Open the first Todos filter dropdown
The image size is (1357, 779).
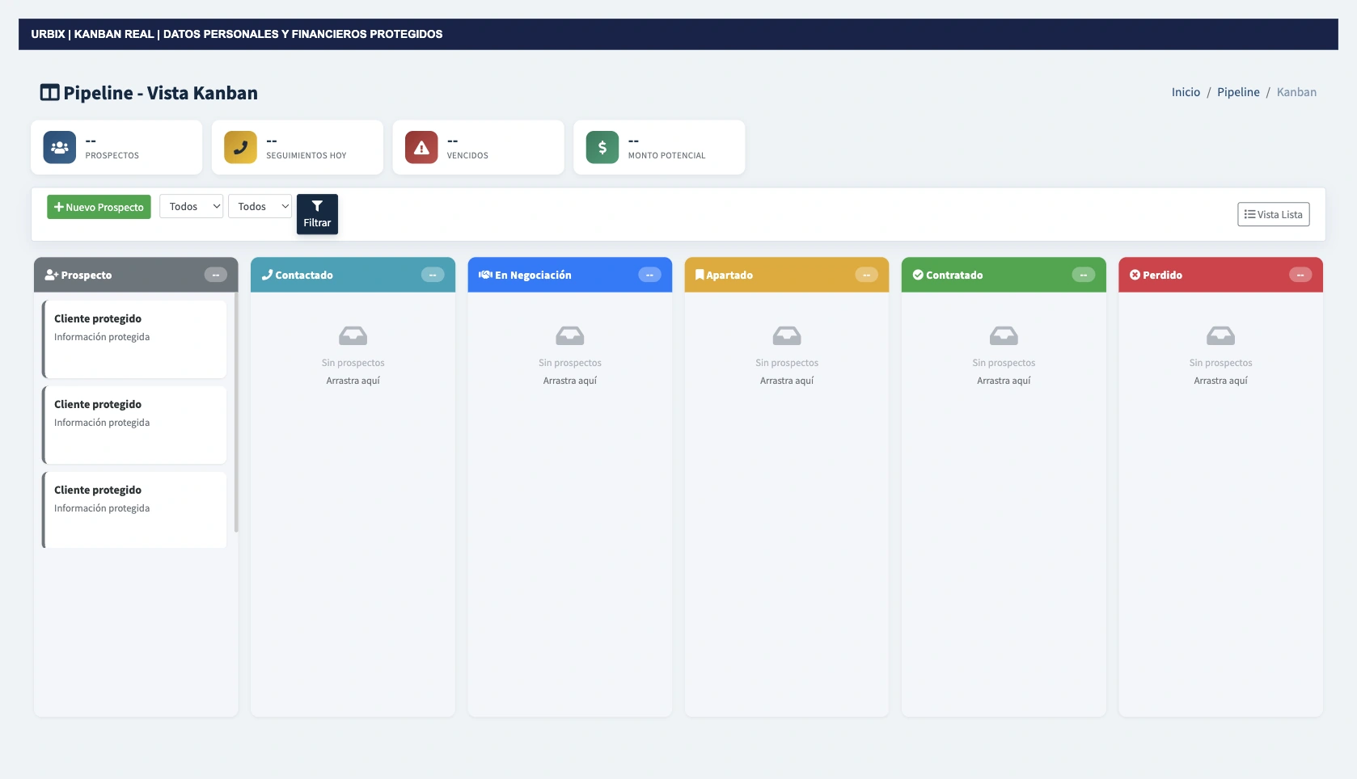pos(192,207)
